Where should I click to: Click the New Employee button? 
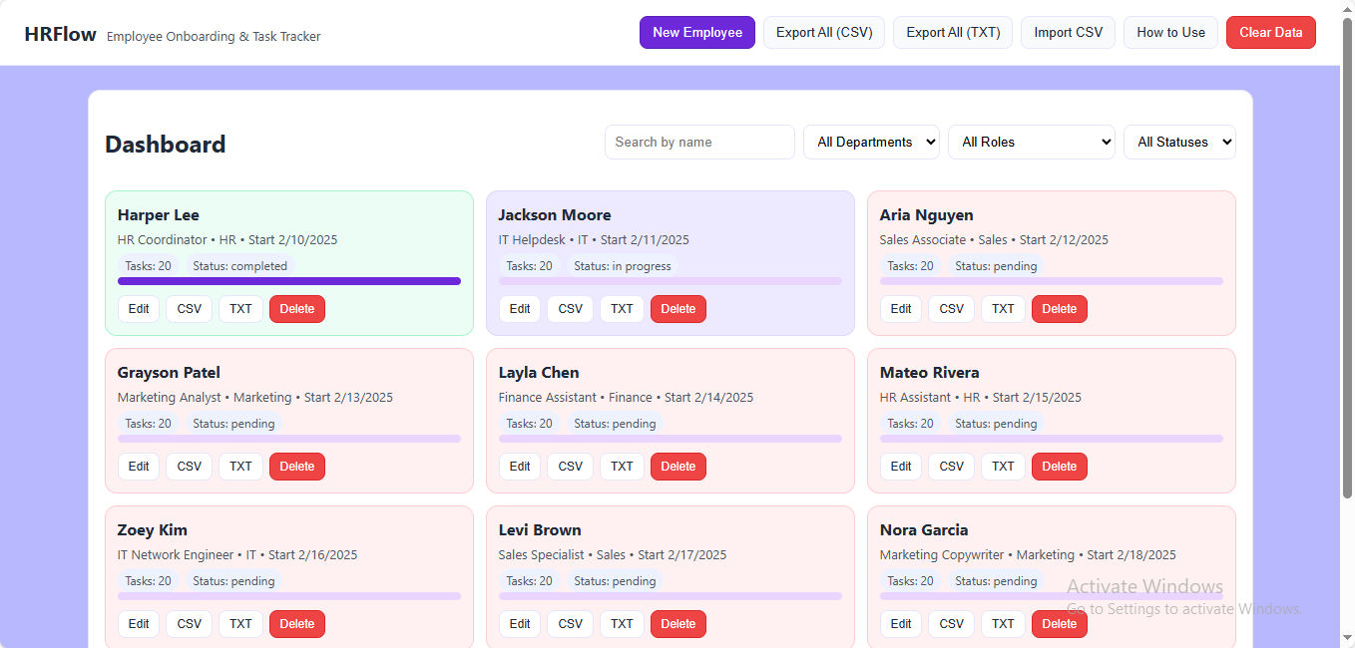tap(696, 32)
